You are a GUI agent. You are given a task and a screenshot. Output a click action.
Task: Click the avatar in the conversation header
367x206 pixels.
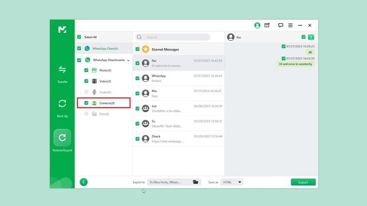tap(231, 37)
